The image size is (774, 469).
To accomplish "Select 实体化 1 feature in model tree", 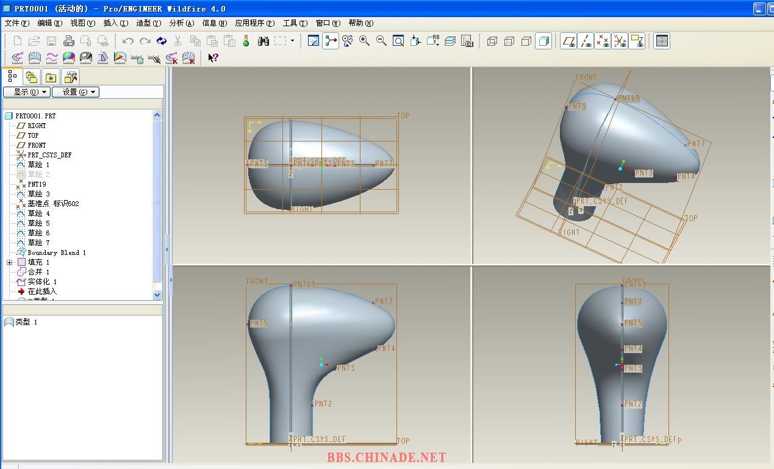I will [42, 282].
